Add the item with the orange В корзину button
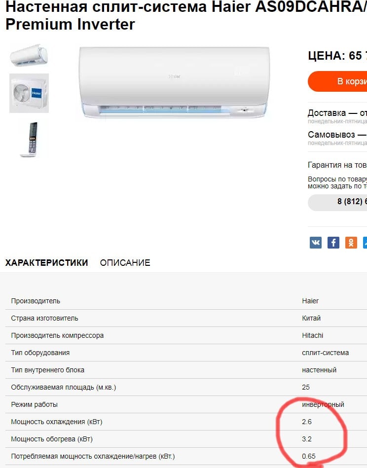This screenshot has width=367, height=468. pyautogui.click(x=337, y=81)
